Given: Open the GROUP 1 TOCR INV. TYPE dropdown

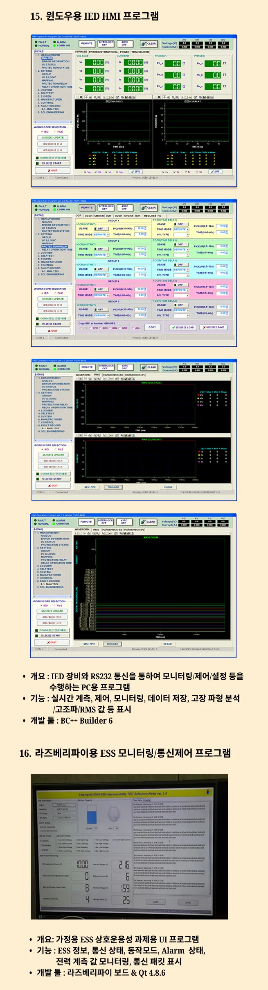Looking at the screenshot, I should click(181, 234).
